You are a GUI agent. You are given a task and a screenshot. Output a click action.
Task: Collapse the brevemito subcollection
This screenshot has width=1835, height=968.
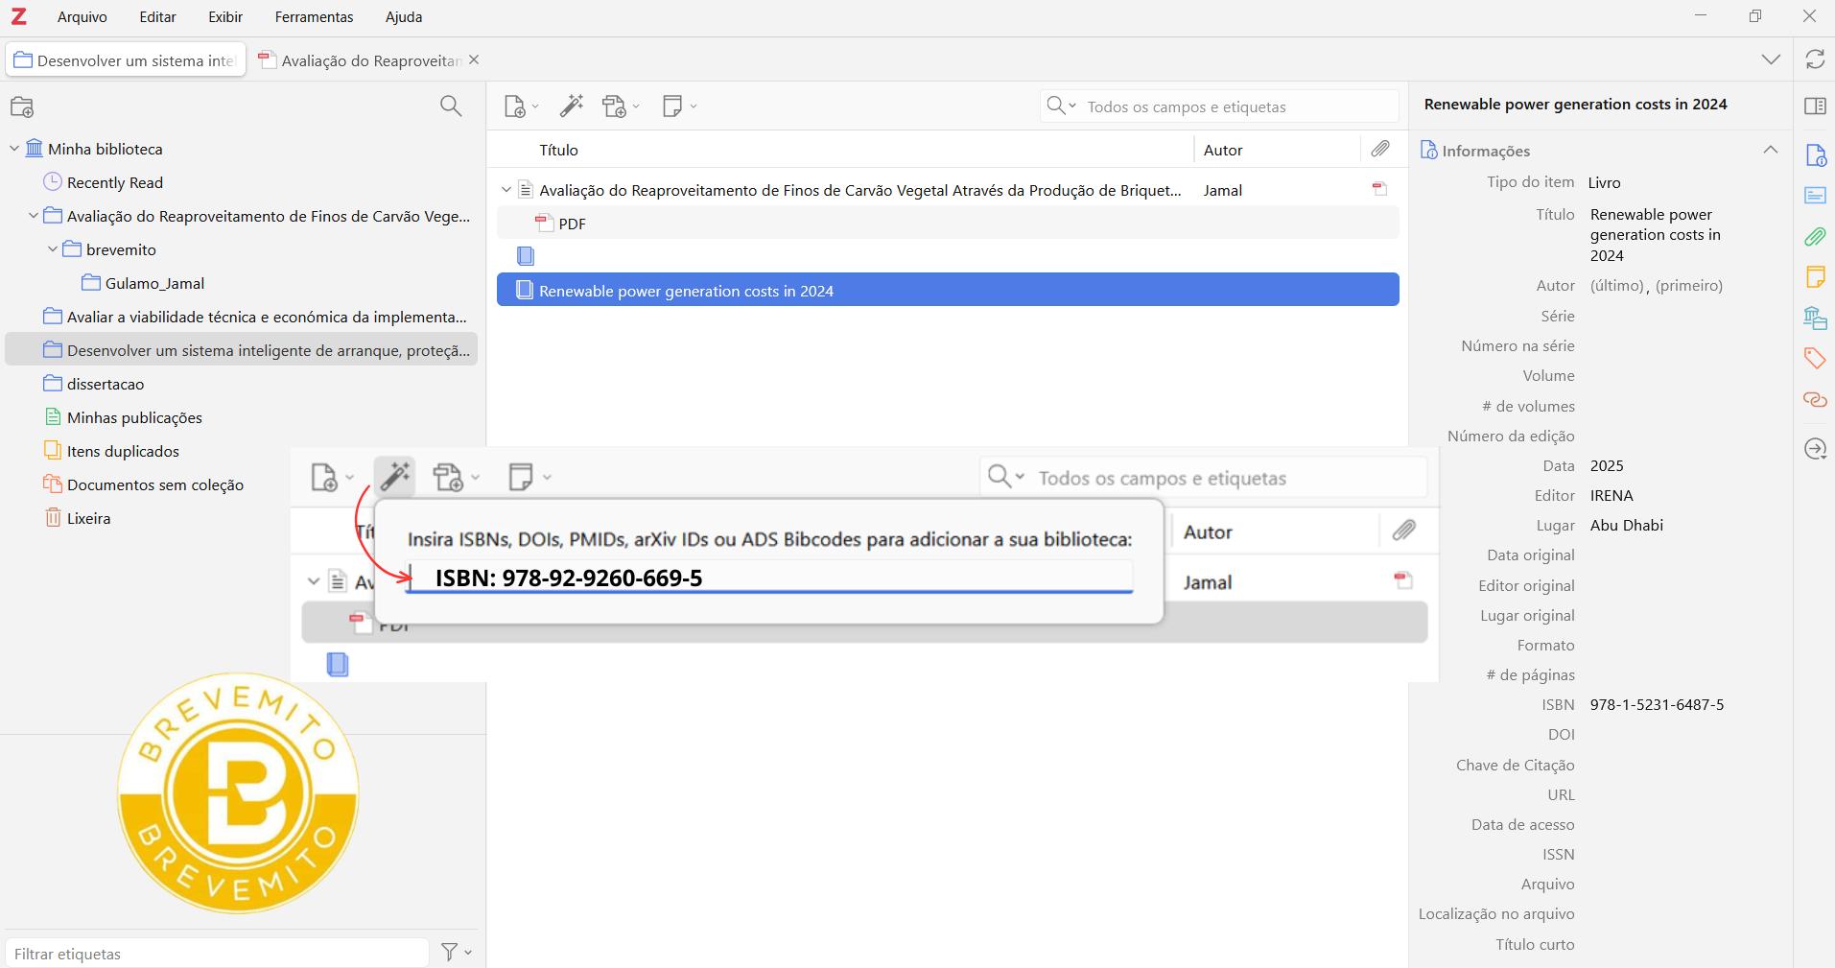[x=53, y=249]
